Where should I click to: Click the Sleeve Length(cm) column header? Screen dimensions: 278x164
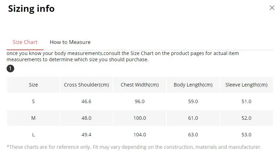[x=246, y=85]
